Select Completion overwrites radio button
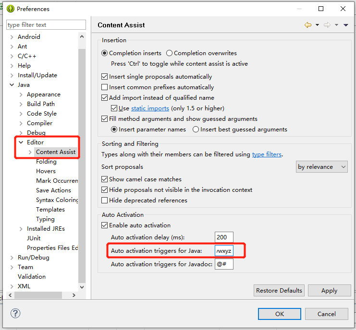Image resolution: width=356 pixels, height=330 pixels. coord(169,53)
